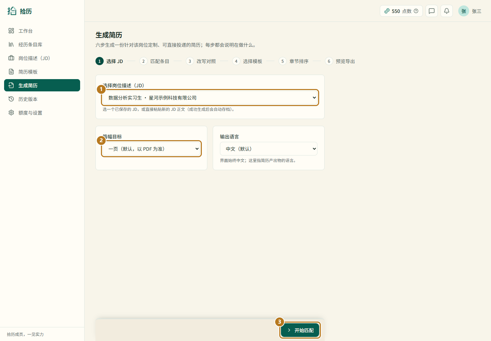This screenshot has height=341, width=491.
Task: Select step 4 选择模板
Action: click(x=247, y=61)
